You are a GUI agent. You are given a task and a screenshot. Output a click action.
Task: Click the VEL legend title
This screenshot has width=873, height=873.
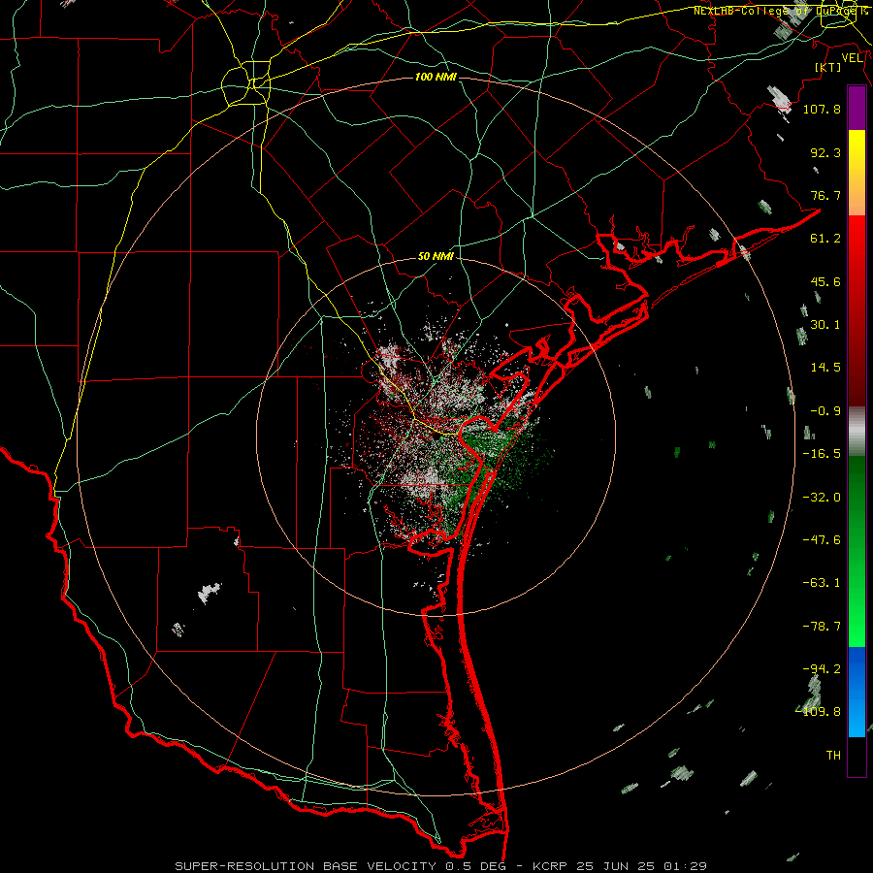852,58
